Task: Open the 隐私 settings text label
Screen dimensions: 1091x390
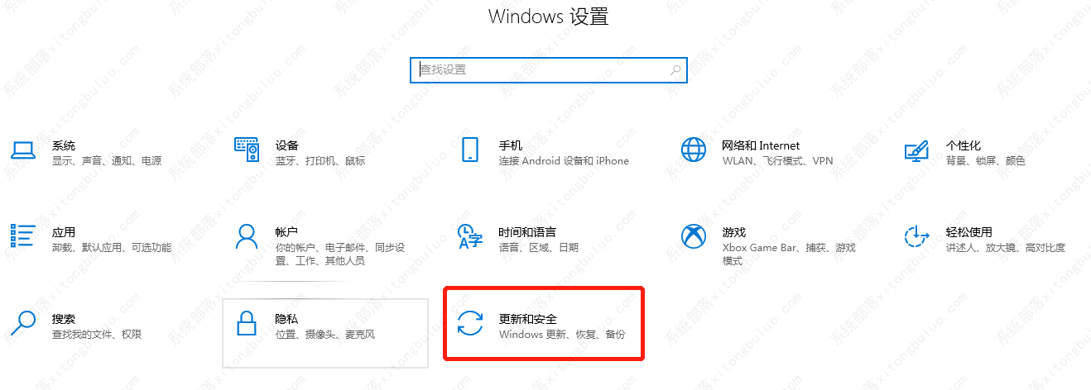Action: [286, 319]
